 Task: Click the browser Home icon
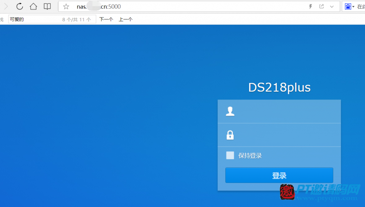click(33, 6)
